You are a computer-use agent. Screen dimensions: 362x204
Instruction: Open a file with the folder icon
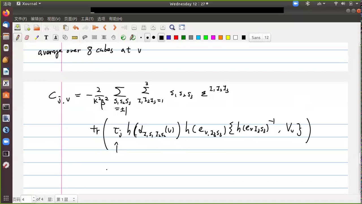click(37, 27)
